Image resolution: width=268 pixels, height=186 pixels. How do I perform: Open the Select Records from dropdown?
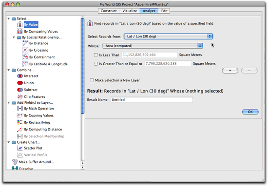pos(168,37)
